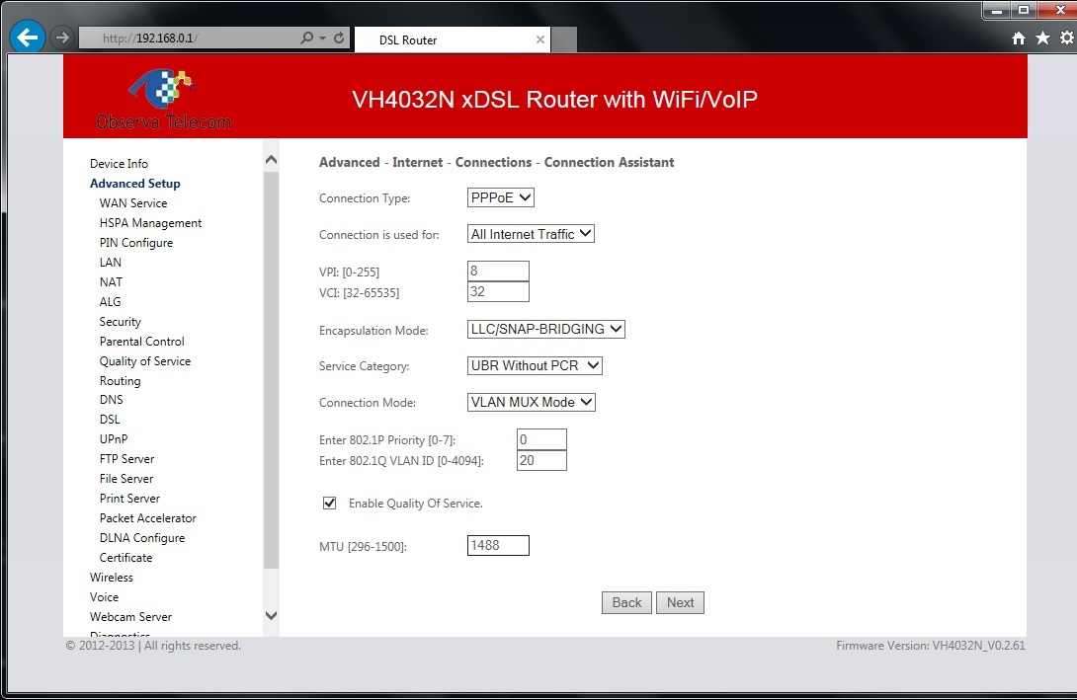Image resolution: width=1077 pixels, height=700 pixels.
Task: Click the 802.1Q VLAN ID field
Action: coord(541,460)
